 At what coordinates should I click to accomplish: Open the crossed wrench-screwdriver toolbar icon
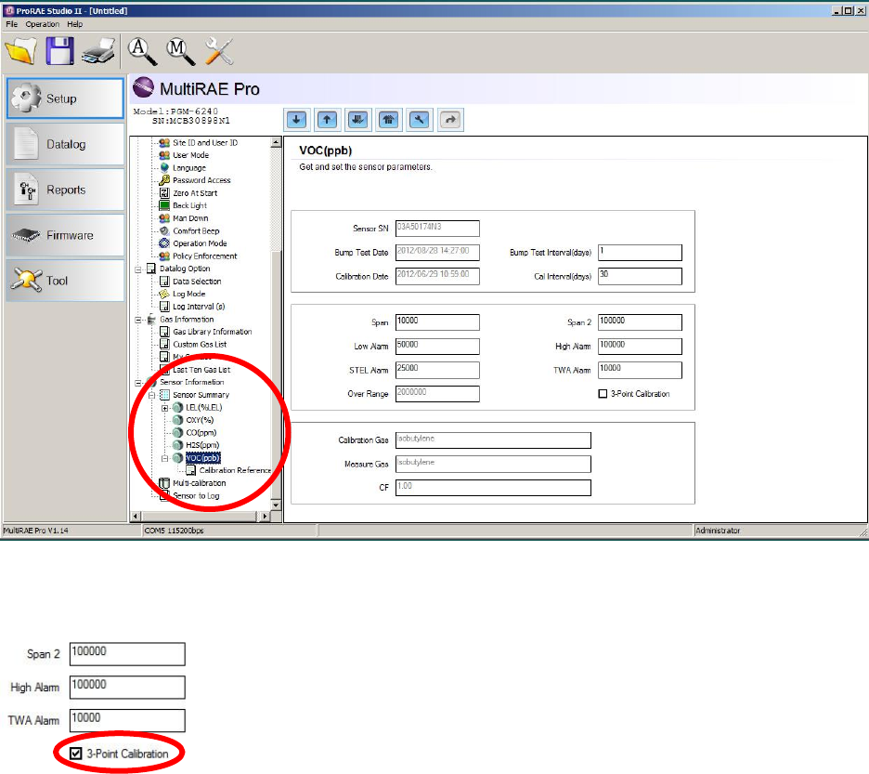pos(219,51)
